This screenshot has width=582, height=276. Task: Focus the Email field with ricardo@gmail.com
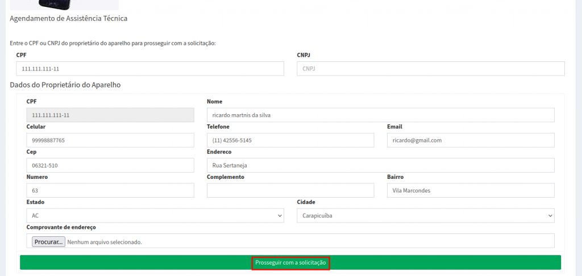pyautogui.click(x=470, y=140)
